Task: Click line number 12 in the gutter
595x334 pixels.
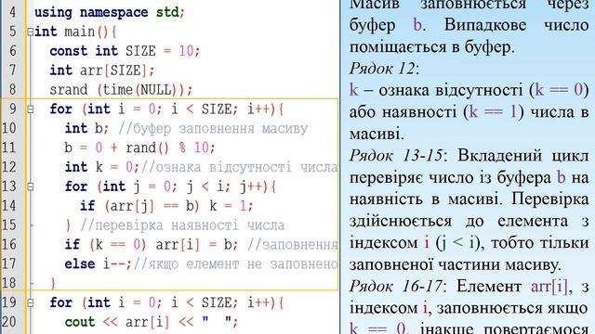Action: tap(9, 167)
